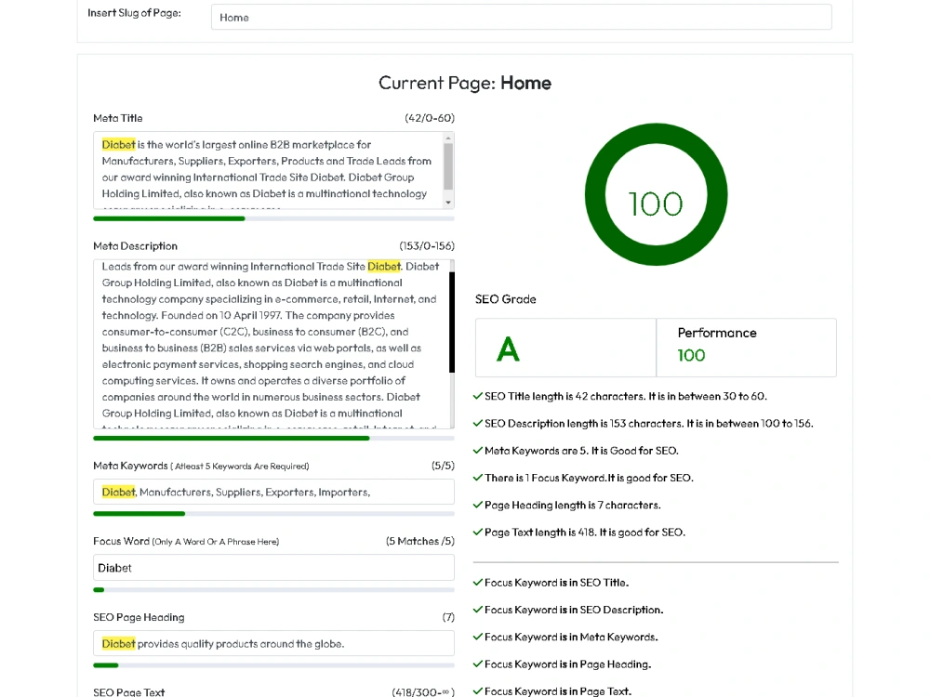
Task: Click the 'SEO Grade' label
Action: click(505, 299)
